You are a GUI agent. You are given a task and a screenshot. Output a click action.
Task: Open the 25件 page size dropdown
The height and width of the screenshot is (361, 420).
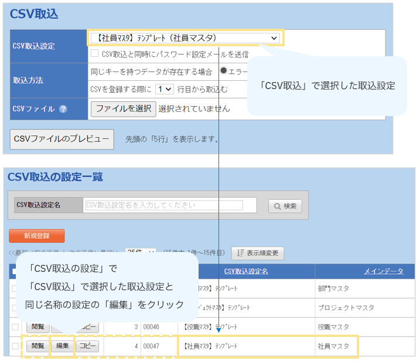141,253
